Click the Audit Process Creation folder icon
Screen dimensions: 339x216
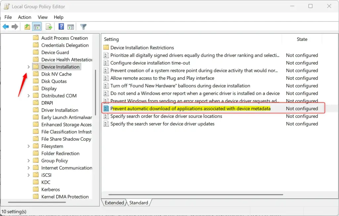pyautogui.click(x=36, y=38)
